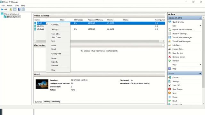This screenshot has width=205, height=115.
Task: Click the Show/Hide Console Tree toolbar icon
Action: click(x=15, y=9)
